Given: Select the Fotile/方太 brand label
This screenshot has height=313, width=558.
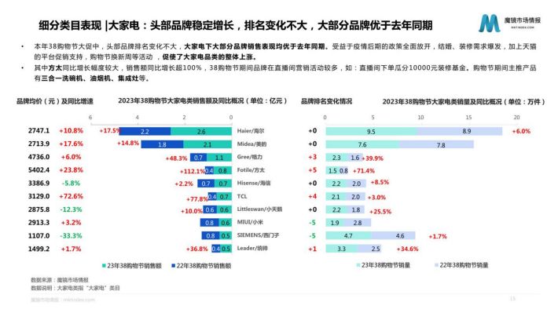Looking at the screenshot, I should pos(251,169).
